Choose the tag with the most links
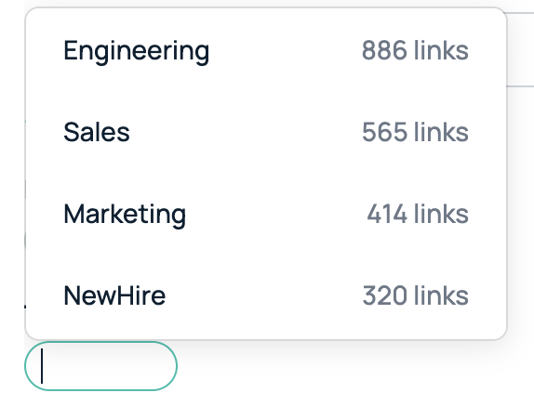534x406 pixels. point(266,50)
